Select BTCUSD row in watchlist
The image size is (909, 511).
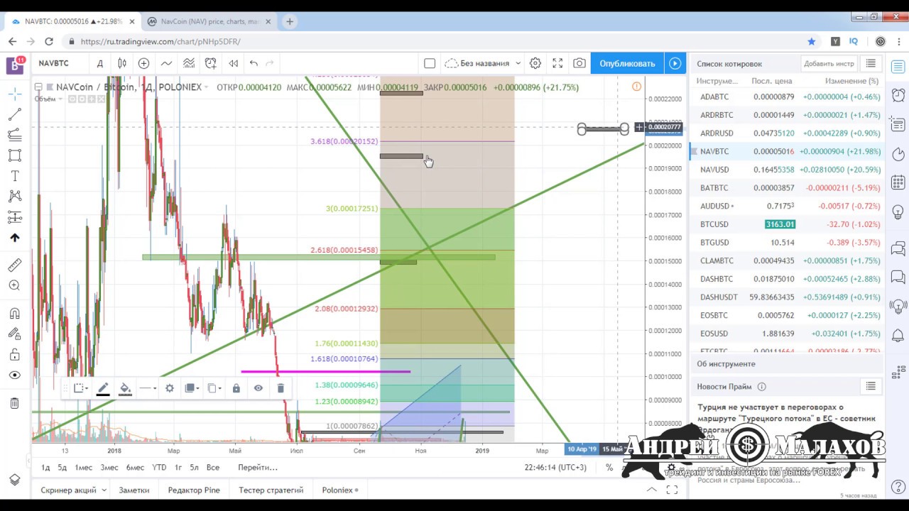pos(786,224)
